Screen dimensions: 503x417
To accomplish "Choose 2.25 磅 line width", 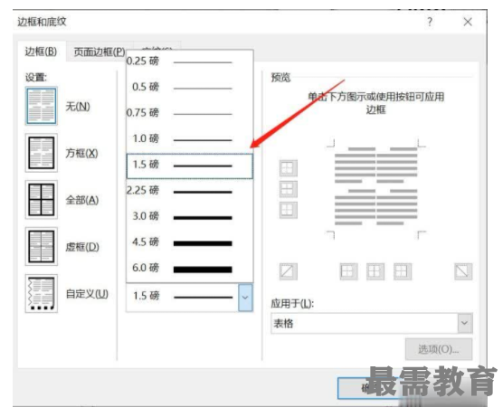I will (190, 191).
